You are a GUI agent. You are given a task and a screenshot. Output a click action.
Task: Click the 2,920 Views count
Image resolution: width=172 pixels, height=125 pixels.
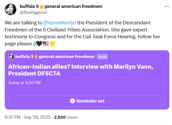[66, 117]
